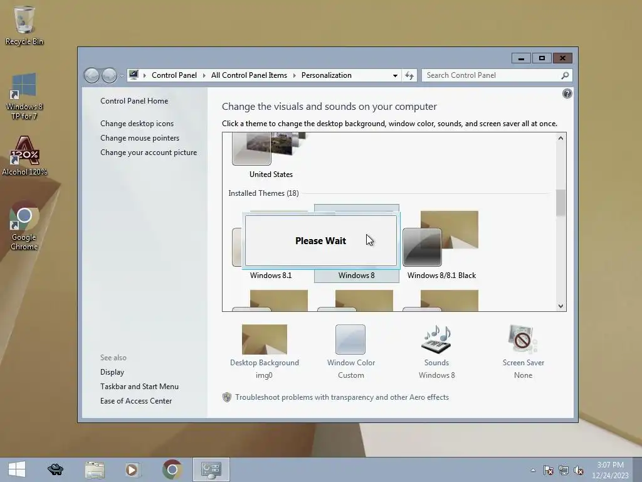Refresh the Personalization page
The image size is (642, 482).
pos(409,75)
